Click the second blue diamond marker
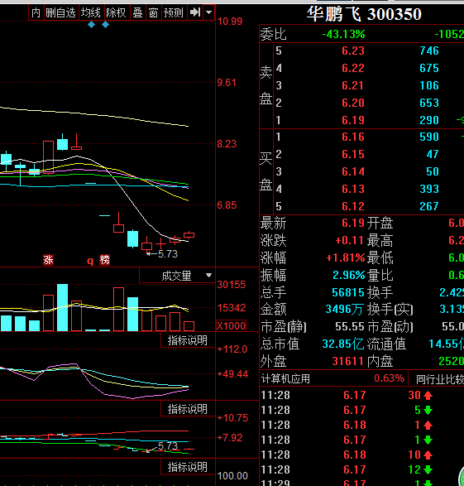 [106, 25]
